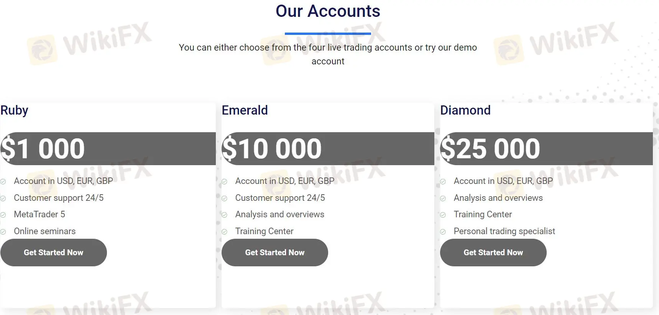Click check icon beside Diamond's Training Center
This screenshot has width=659, height=315.
(x=443, y=215)
